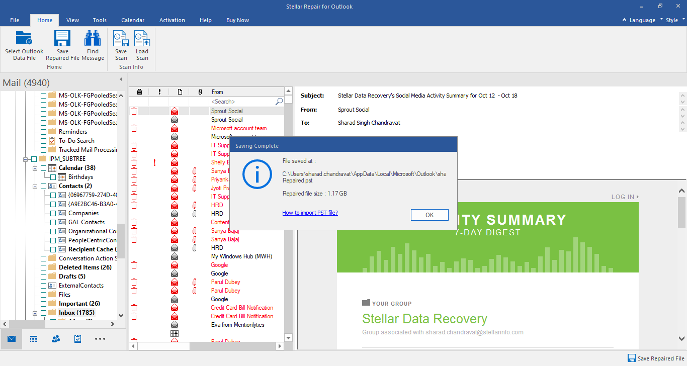Select GAL Contacts folder
Viewport: 687px width, 366px height.
87,222
